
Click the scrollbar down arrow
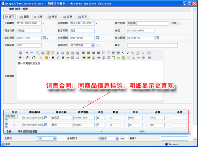click(x=195, y=139)
